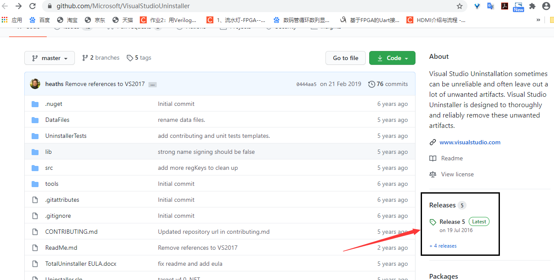Jump to the Readme section link
Screen dimensions: 554x280
[452, 158]
